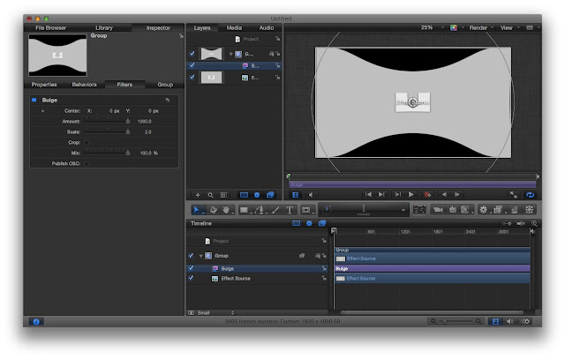Collapse the group in Layers list
This screenshot has width=565, height=359.
[x=230, y=54]
